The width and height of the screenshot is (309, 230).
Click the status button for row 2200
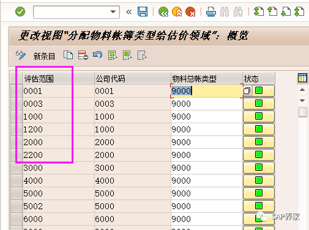[x=259, y=155]
